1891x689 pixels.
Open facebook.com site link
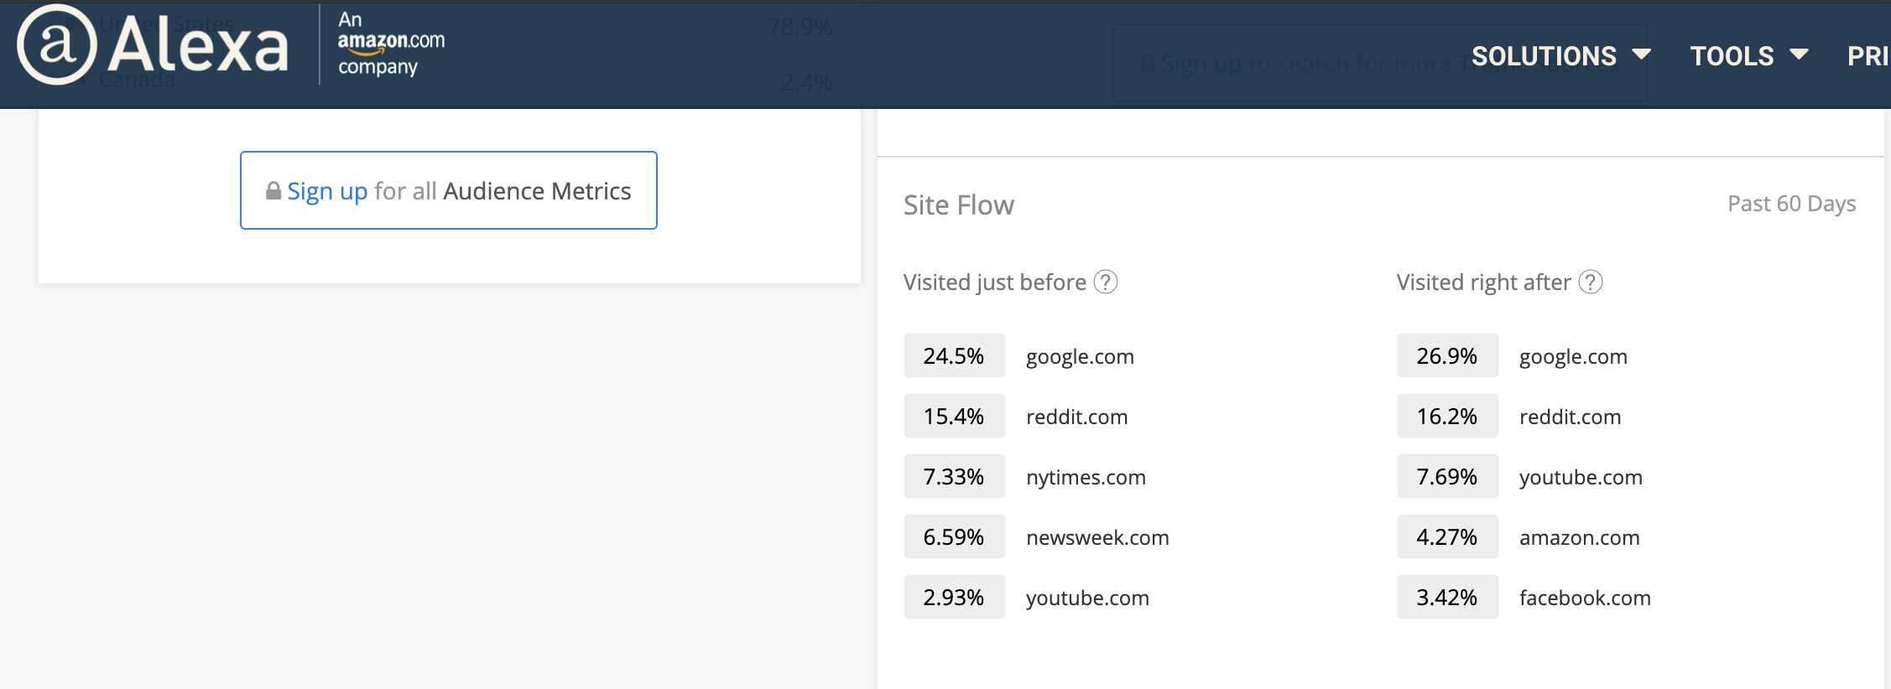(1585, 598)
